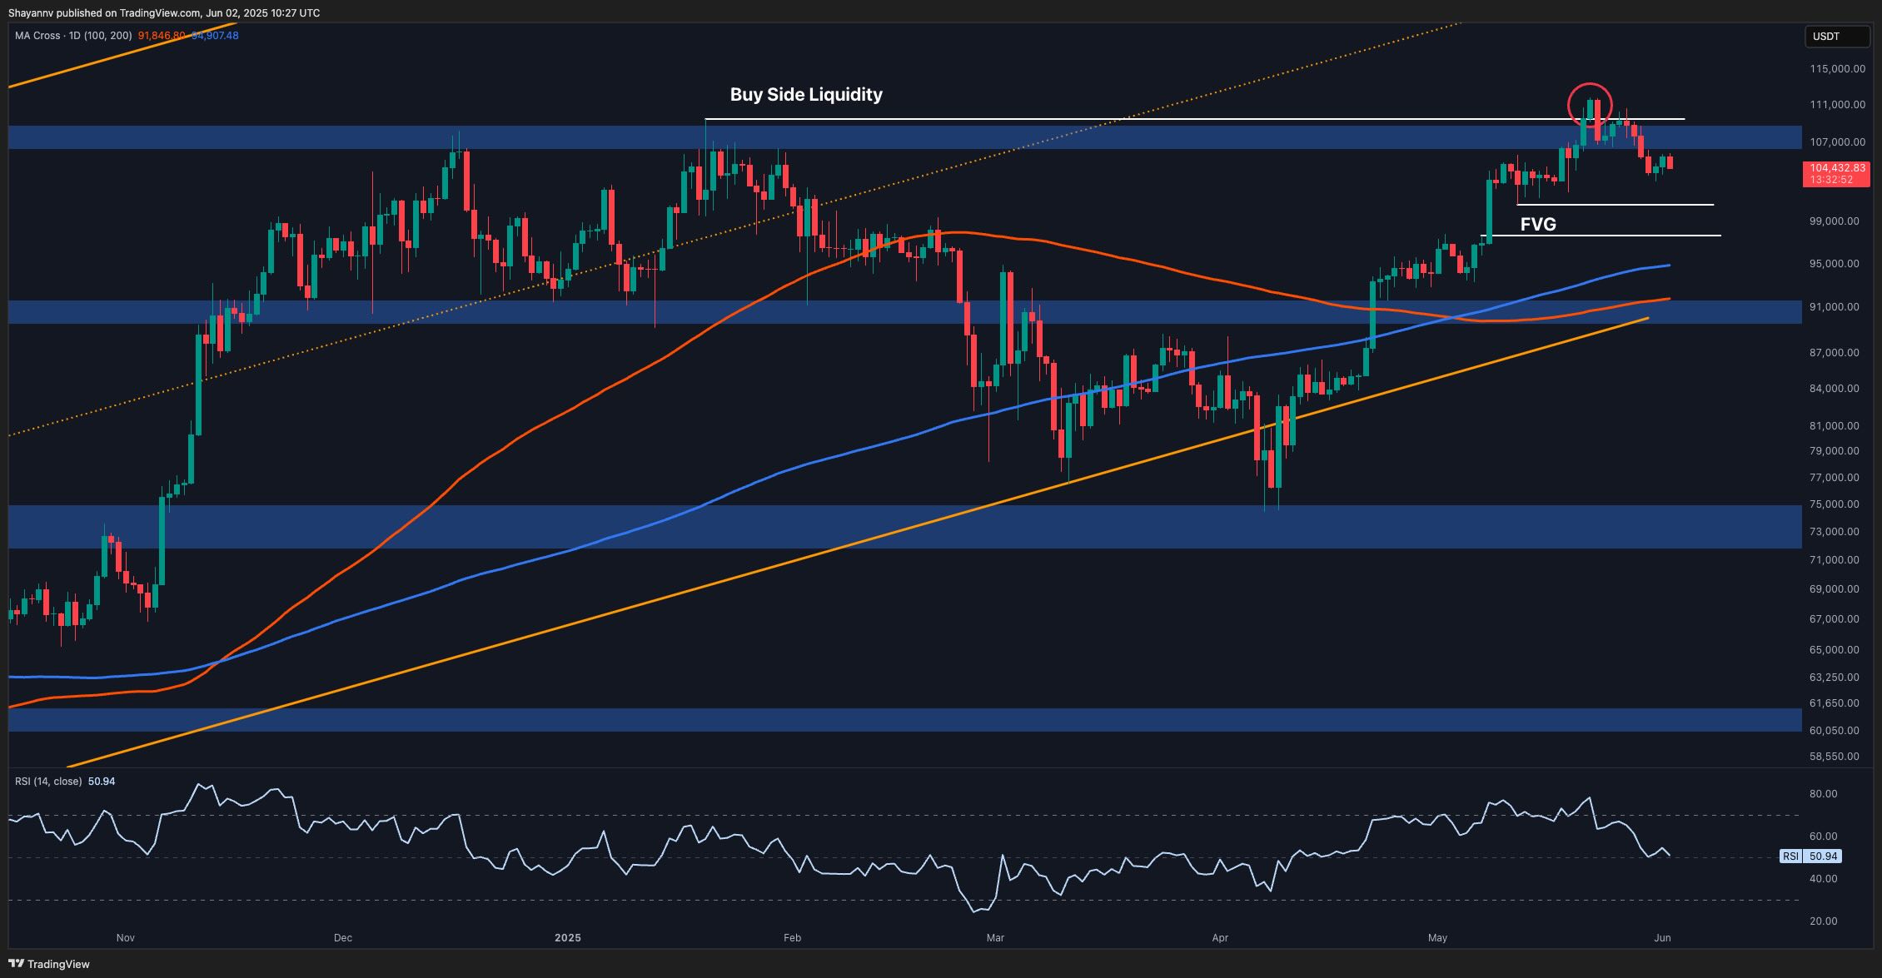Click the red circle marker at price peak

(1590, 105)
